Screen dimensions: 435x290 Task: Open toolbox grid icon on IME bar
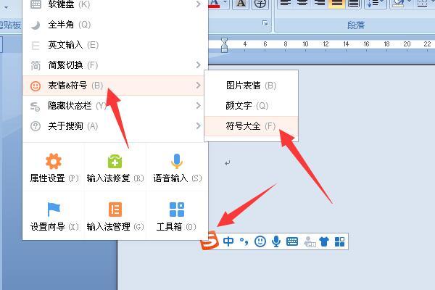[339, 241]
